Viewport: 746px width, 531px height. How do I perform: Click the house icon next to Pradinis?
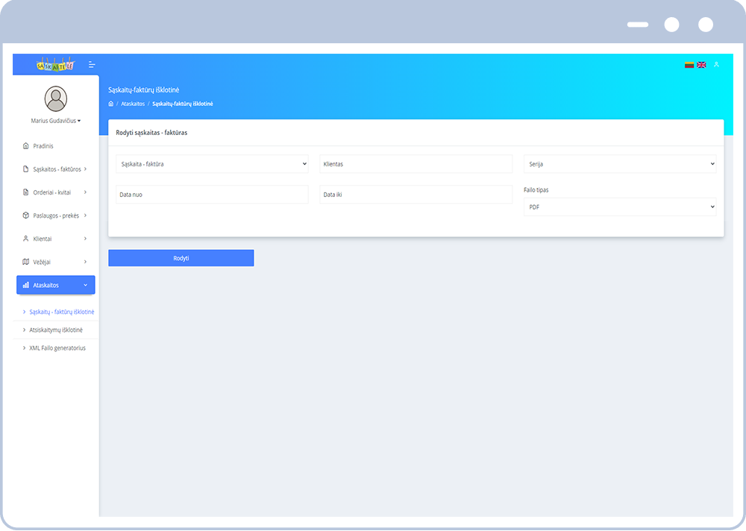[x=25, y=145]
